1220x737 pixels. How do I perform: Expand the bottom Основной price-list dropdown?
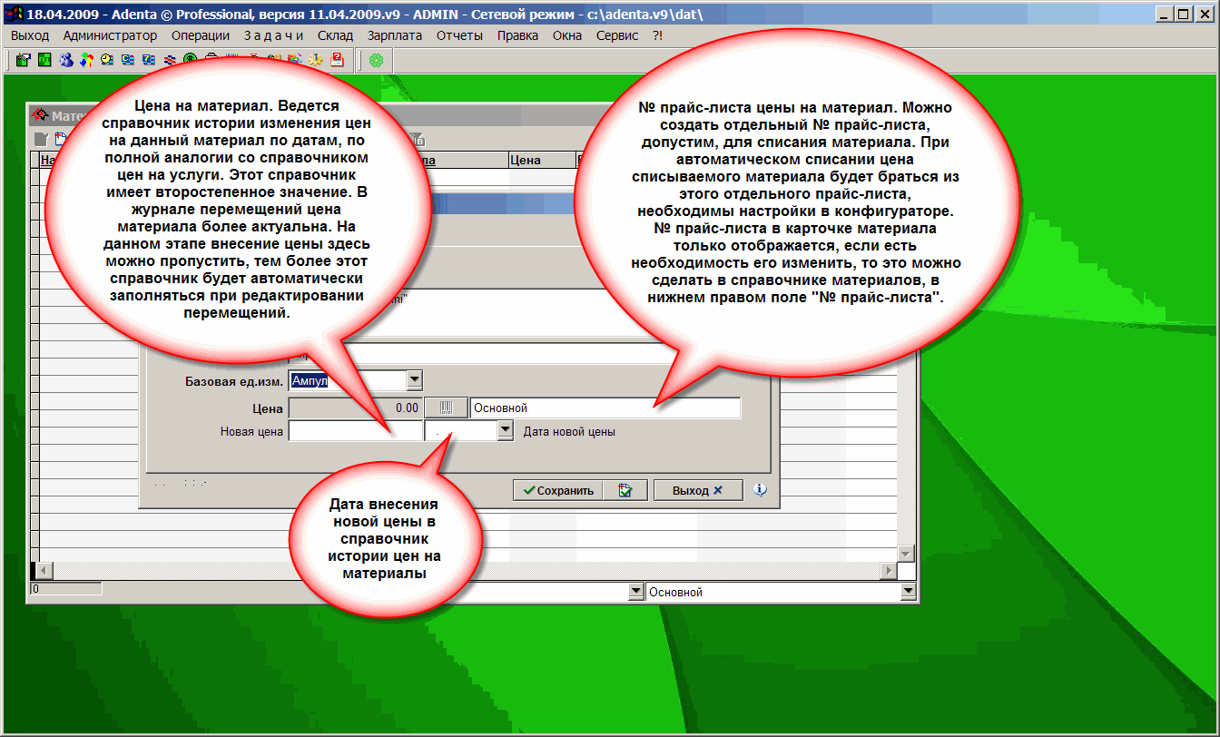click(x=908, y=592)
